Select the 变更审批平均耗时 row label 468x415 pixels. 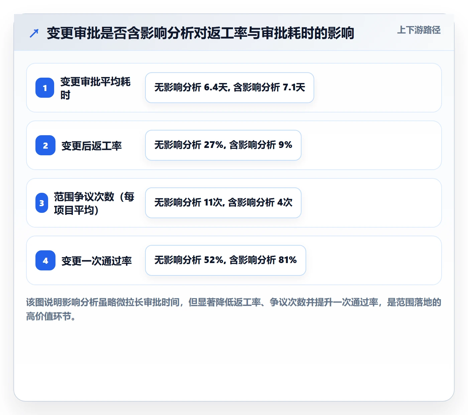pyautogui.click(x=96, y=88)
